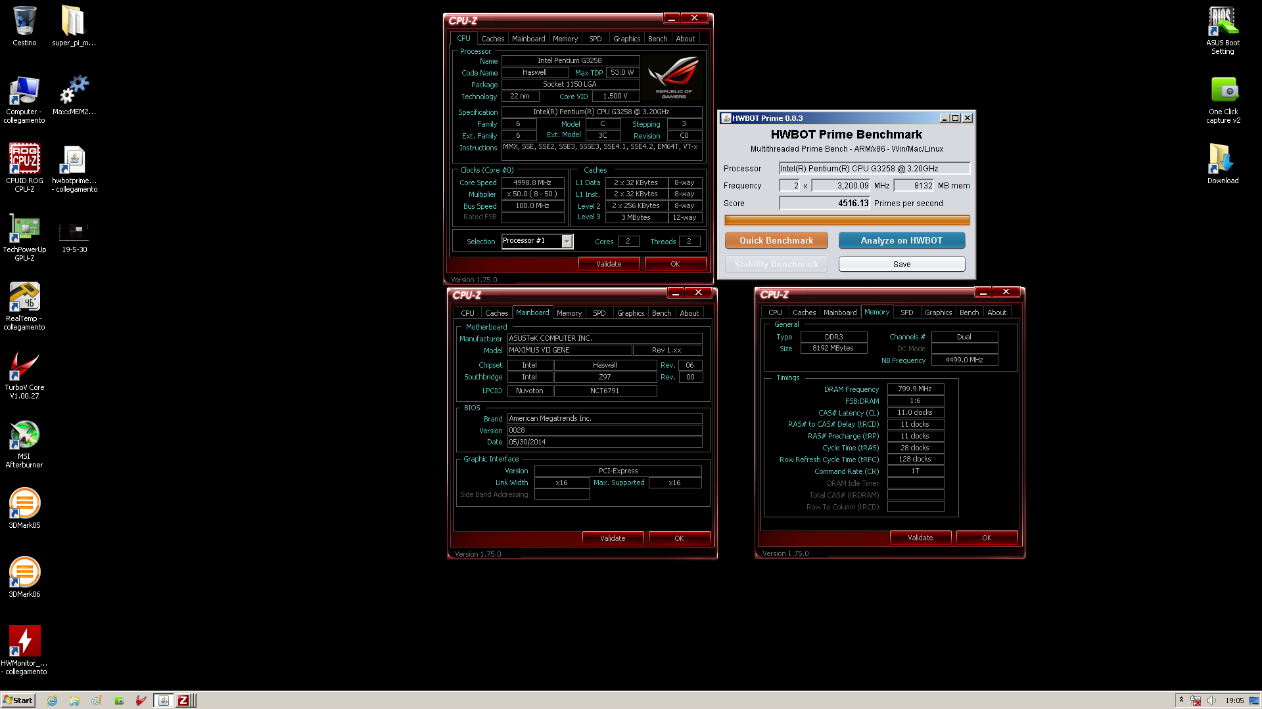1262x709 pixels.
Task: Click OK in the Memory CPU-Z window
Action: pos(987,538)
